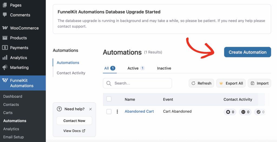Open three-dot menu for Abandoned Cart
The image size is (277, 142).
117,112
